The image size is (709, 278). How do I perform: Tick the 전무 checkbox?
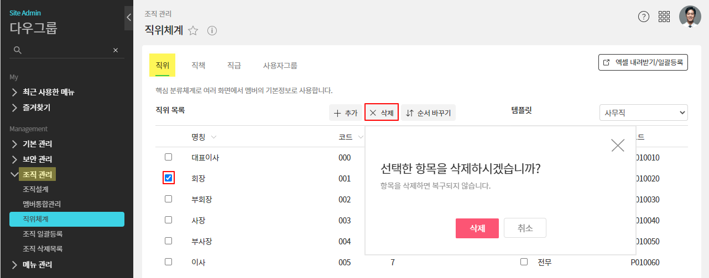point(524,262)
